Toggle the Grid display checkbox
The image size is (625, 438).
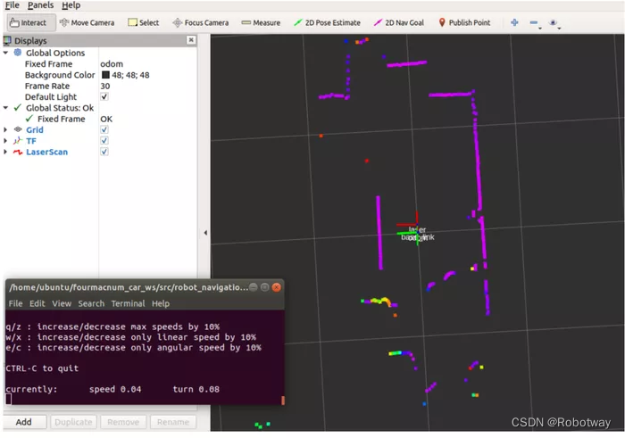point(104,129)
